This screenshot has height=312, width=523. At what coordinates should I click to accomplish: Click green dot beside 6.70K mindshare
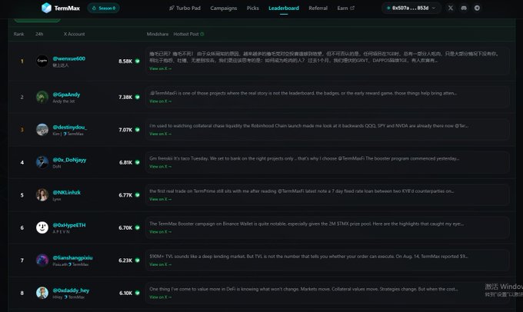coord(138,227)
